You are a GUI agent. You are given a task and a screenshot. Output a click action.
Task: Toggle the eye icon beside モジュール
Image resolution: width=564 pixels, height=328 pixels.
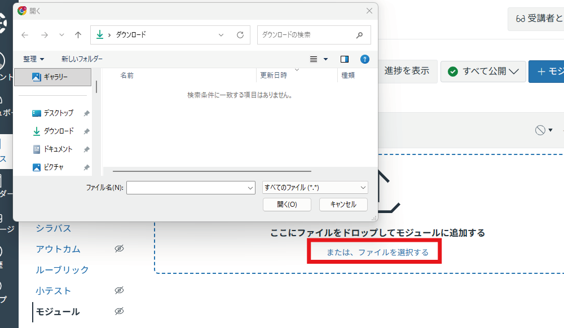click(119, 312)
